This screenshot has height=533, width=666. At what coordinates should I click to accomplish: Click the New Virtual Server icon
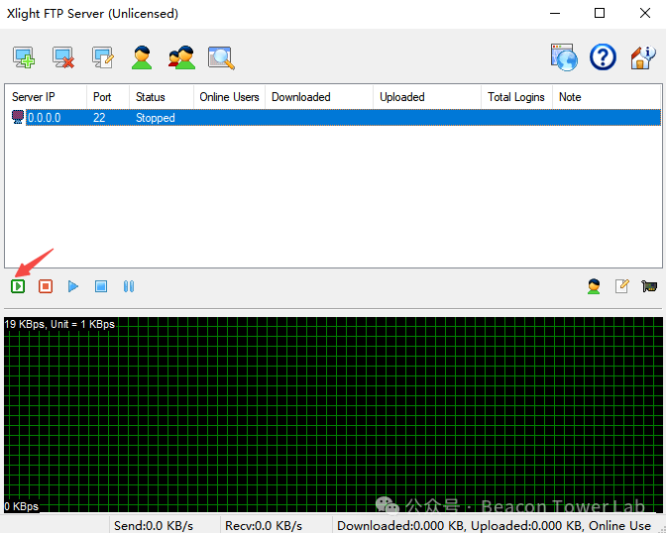24,57
